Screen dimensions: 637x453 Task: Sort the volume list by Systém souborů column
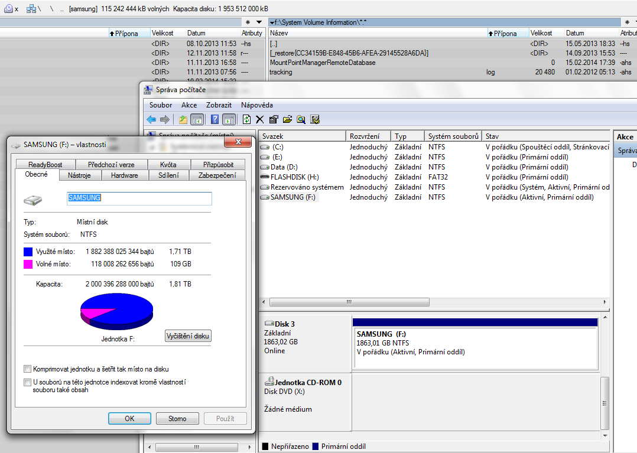coord(453,136)
